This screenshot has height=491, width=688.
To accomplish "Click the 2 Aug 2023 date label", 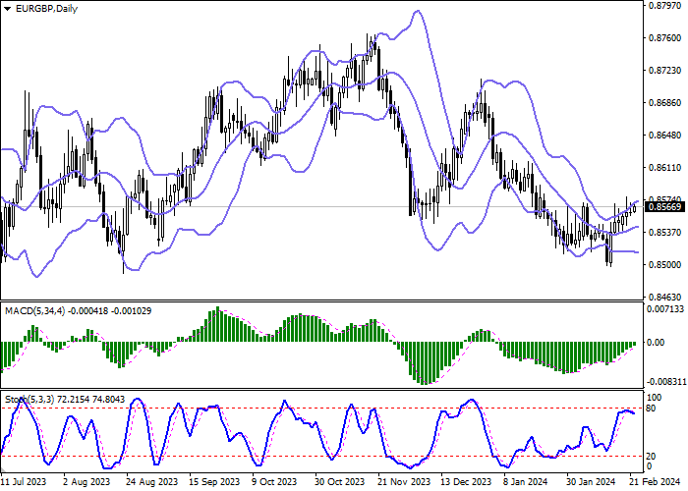I will (86, 482).
